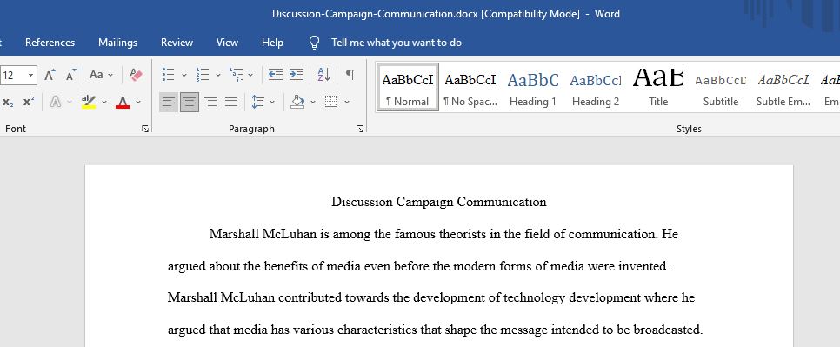This screenshot has height=347, width=840.
Task: Click the line starting 'argued about the benefits'
Action: pyautogui.click(x=418, y=266)
